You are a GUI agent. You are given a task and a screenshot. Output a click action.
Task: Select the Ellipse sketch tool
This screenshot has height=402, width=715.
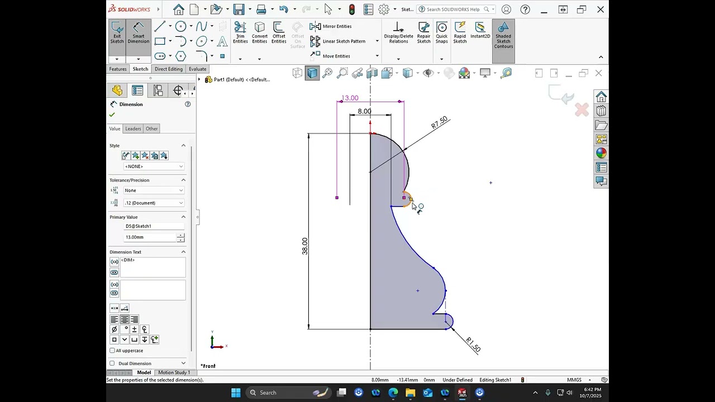tap(202, 41)
